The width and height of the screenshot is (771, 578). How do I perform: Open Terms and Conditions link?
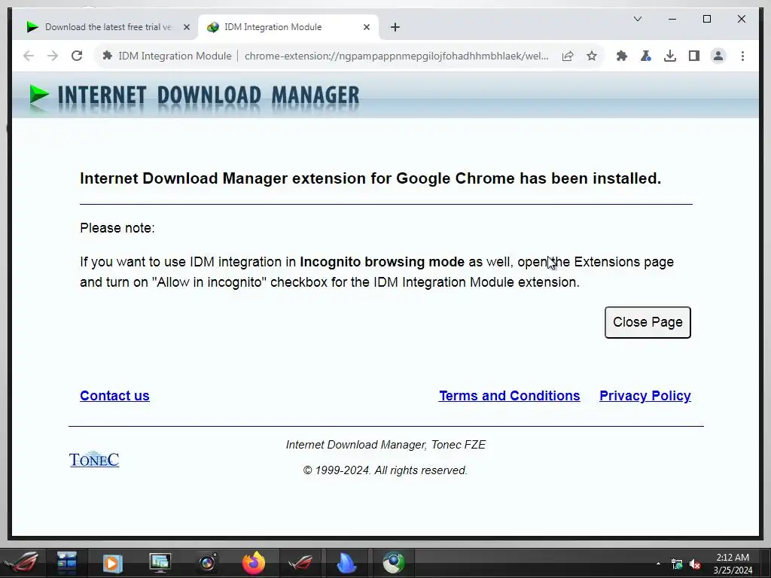pos(510,396)
